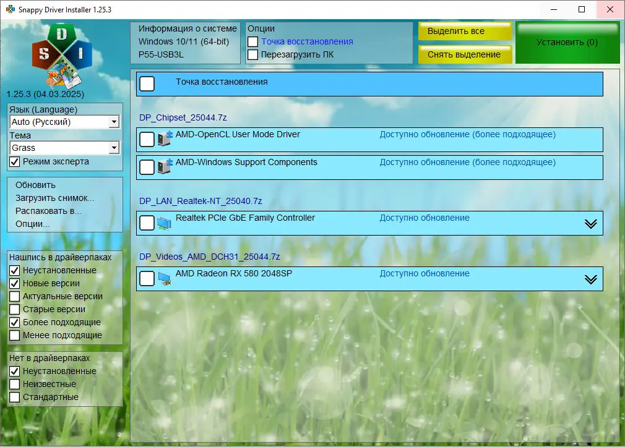Viewport: 625px width, 447px height.
Task: Select Распаковать в... menu entry
Action: click(48, 211)
